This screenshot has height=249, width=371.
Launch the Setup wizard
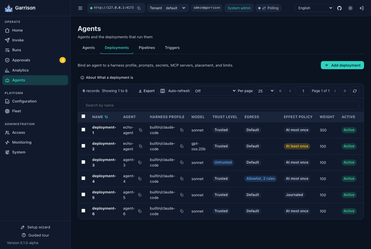(x=35, y=227)
